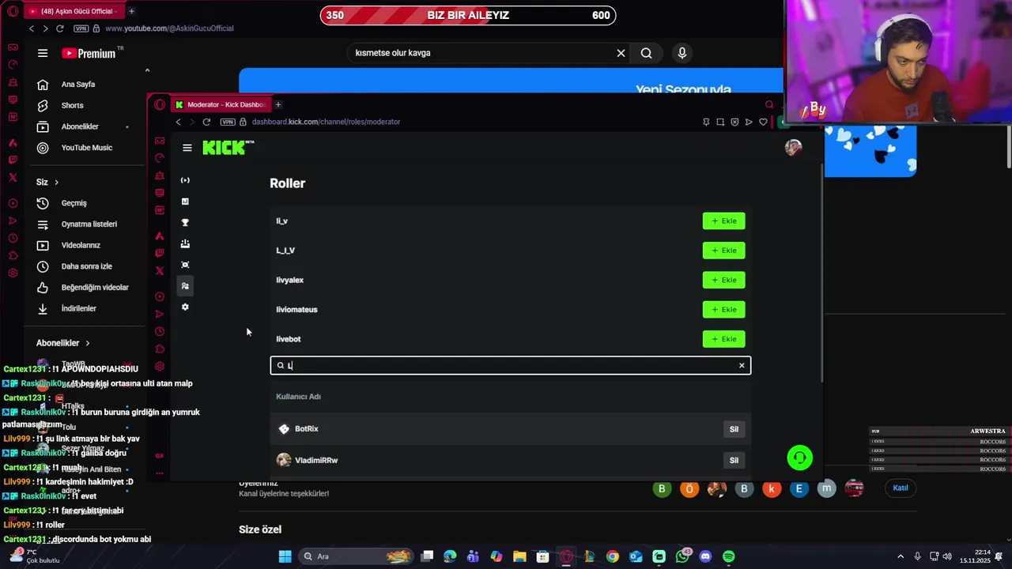This screenshot has height=569, width=1012.
Task: Open the Spotify taskbar icon
Action: (x=728, y=556)
